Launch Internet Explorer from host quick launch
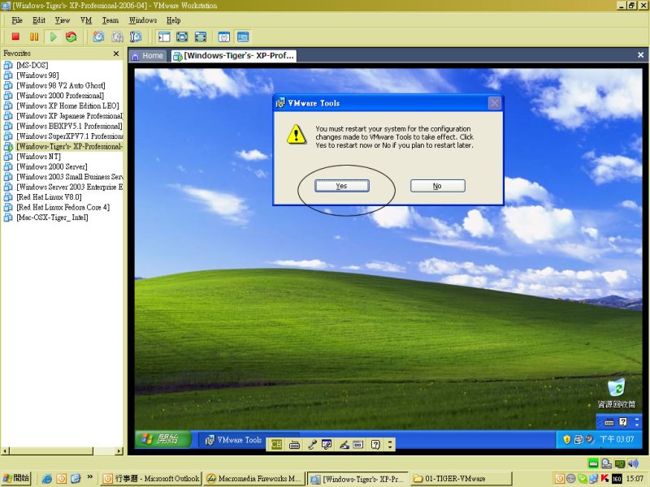Screen dimensions: 650x487 pyautogui.click(x=47, y=479)
